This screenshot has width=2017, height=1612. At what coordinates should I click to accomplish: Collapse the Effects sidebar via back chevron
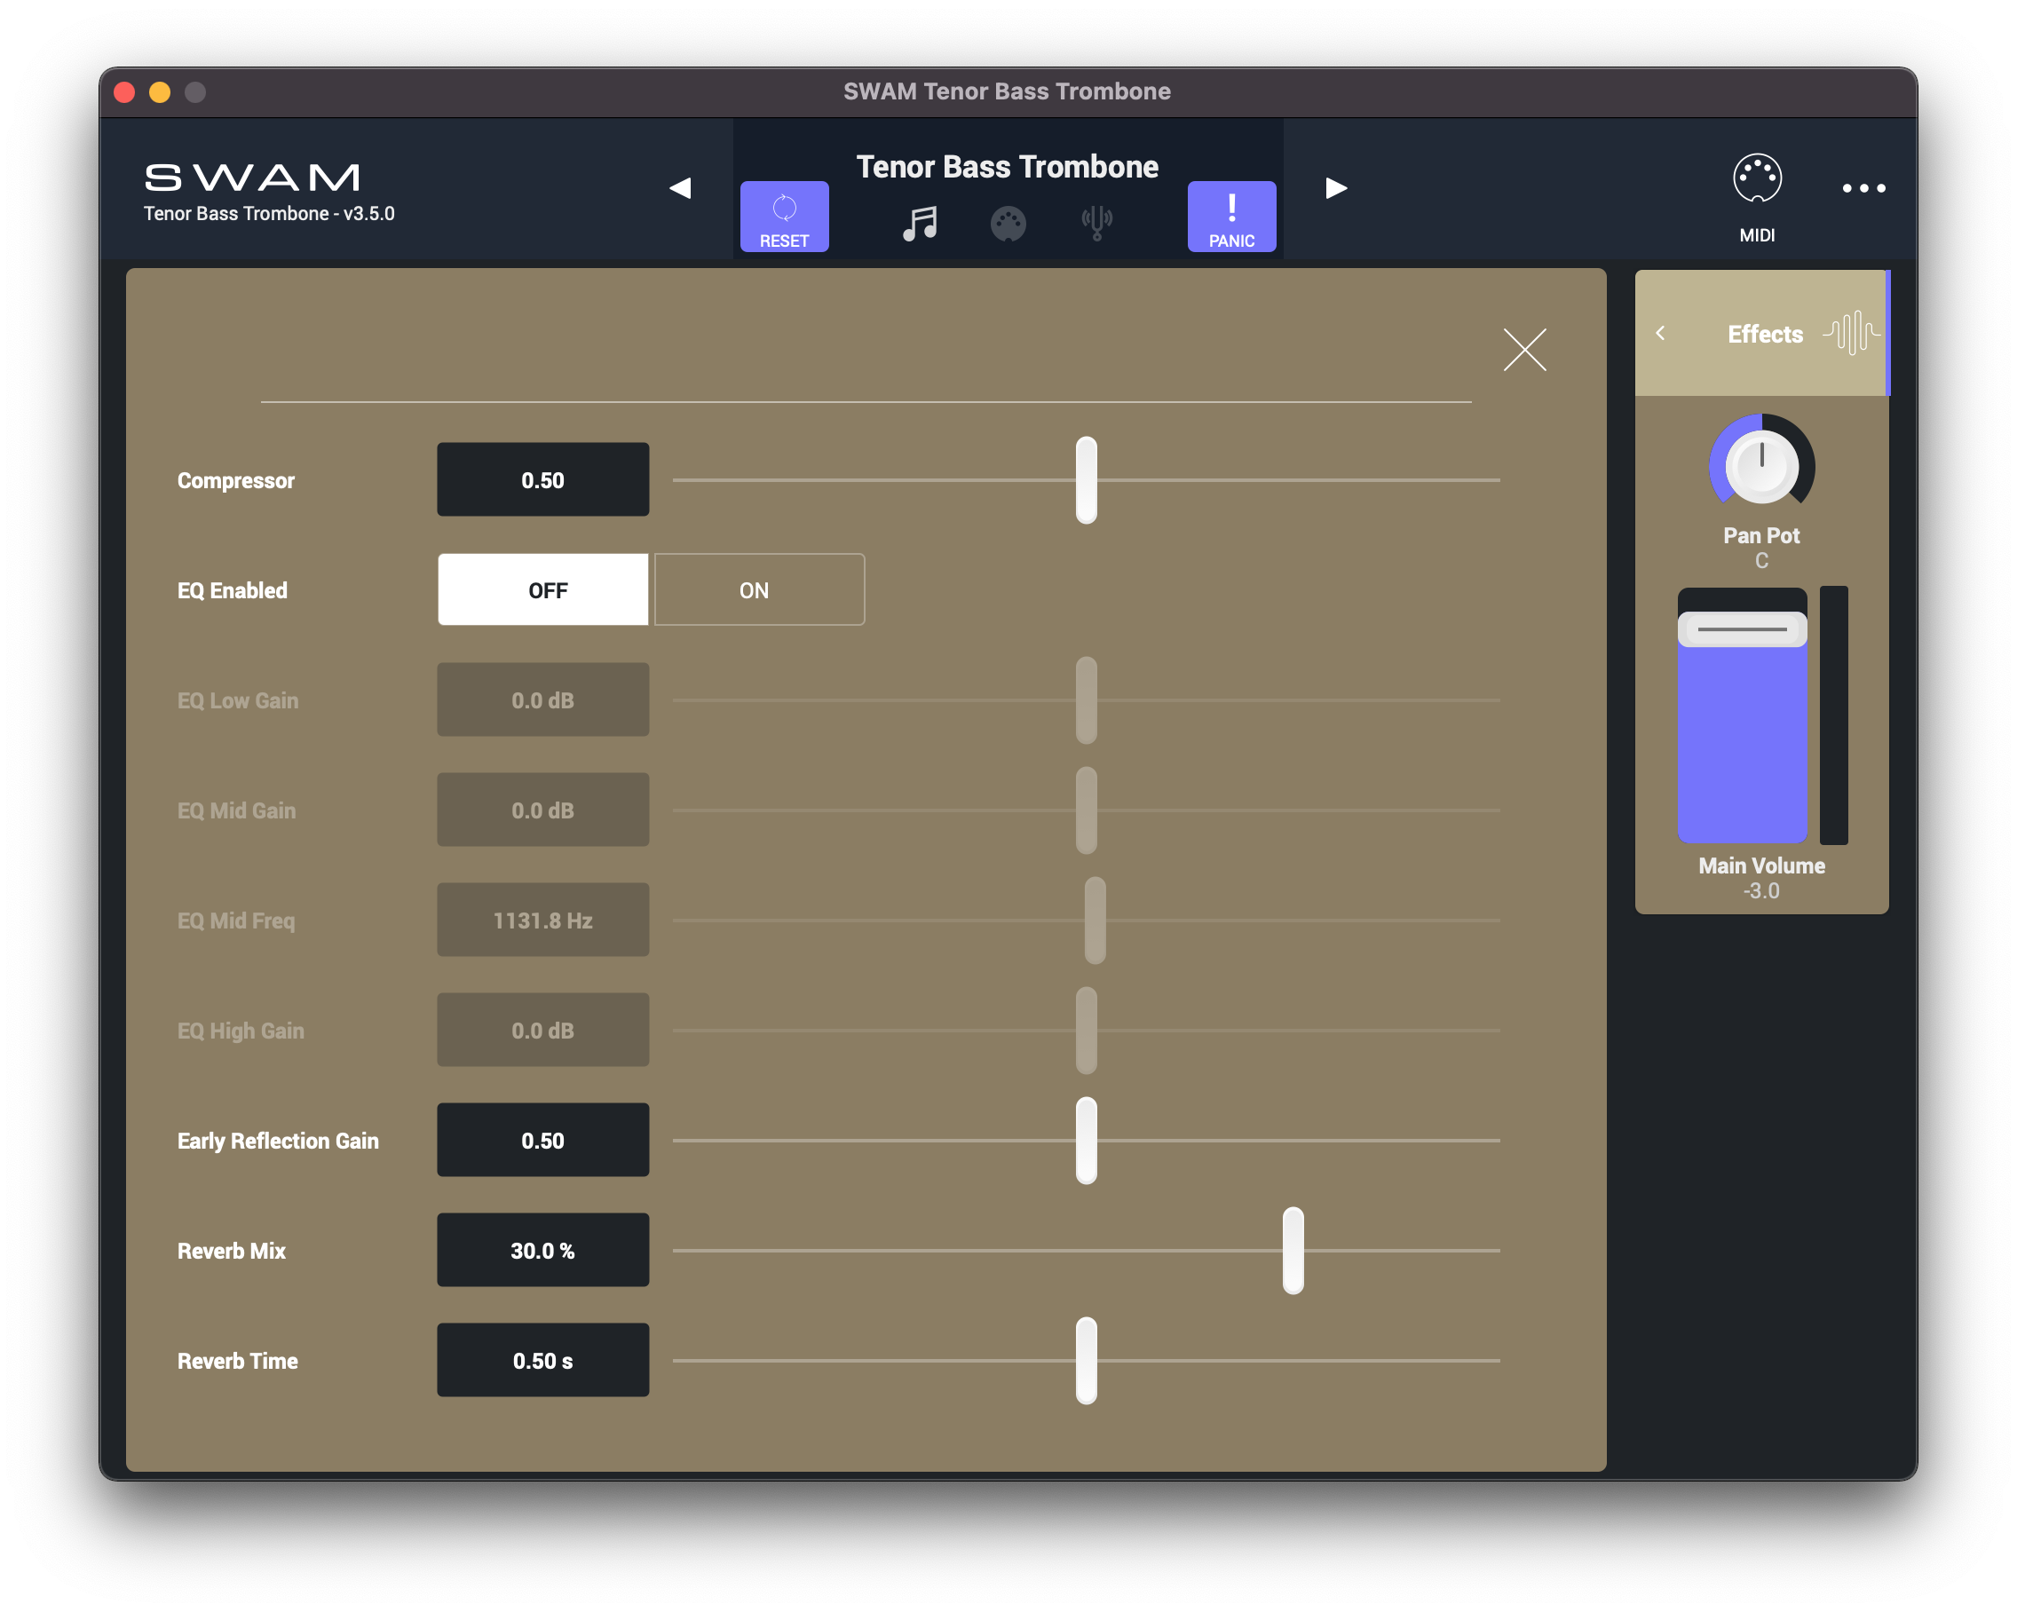click(x=1661, y=333)
